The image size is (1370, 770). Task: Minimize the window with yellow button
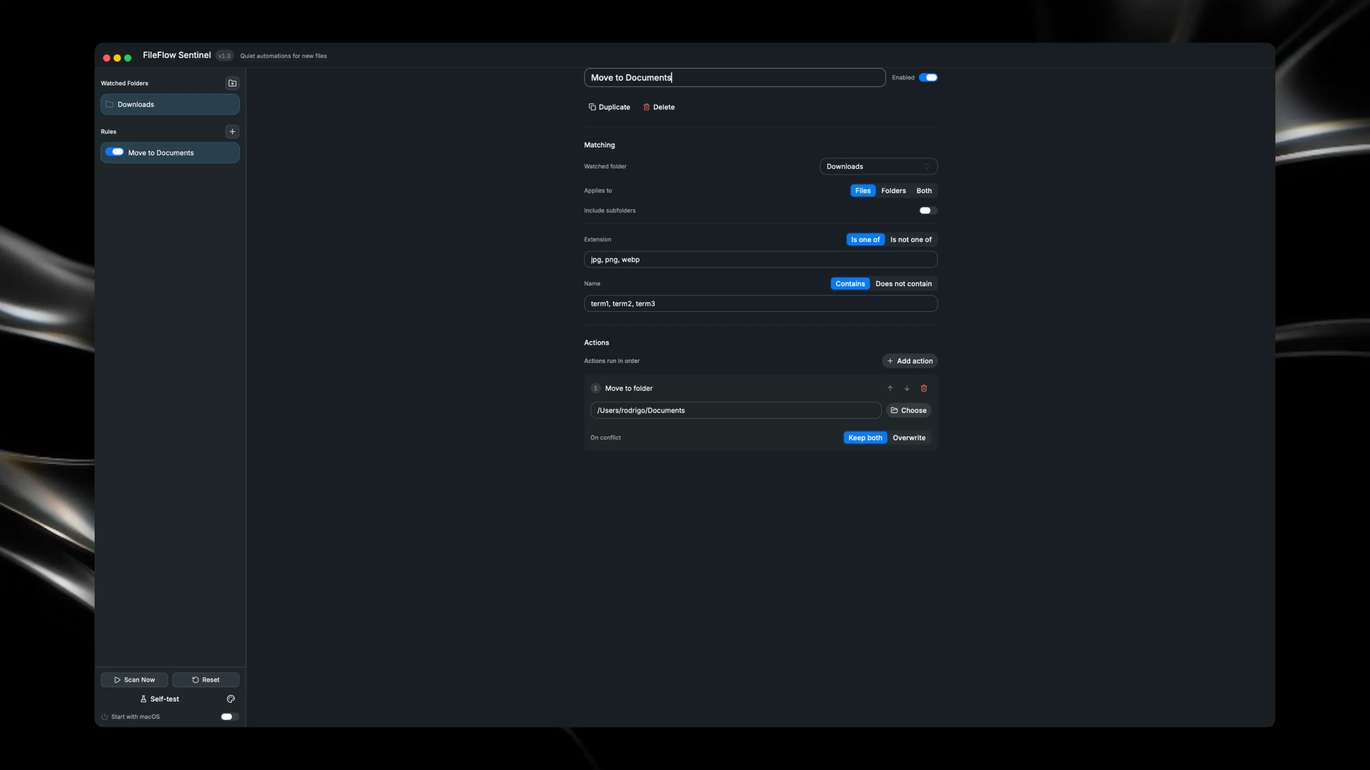[117, 58]
